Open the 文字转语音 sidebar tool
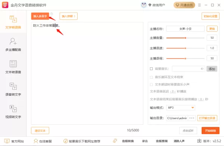 coord(13,22)
